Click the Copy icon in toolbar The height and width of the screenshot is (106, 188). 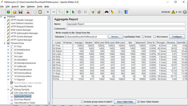pyautogui.click(x=34, y=12)
